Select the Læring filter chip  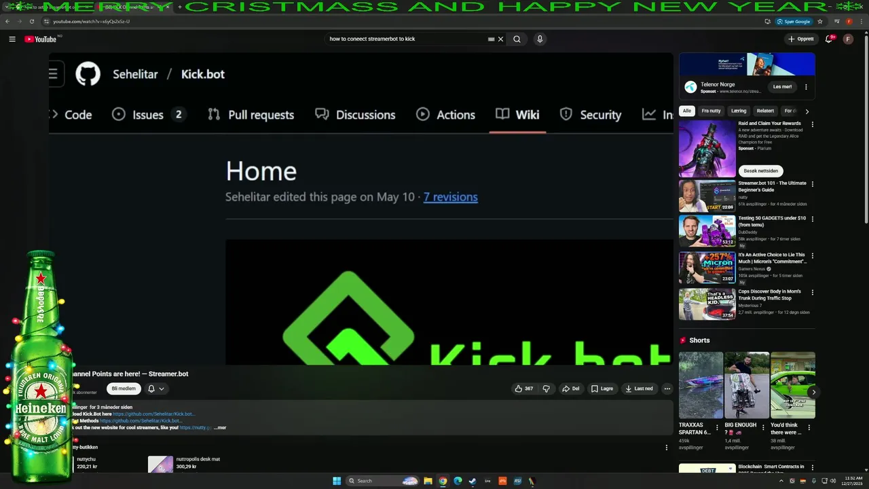[739, 111]
